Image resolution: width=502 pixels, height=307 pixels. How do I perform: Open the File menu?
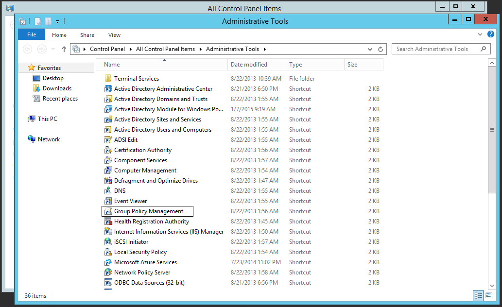tap(32, 34)
